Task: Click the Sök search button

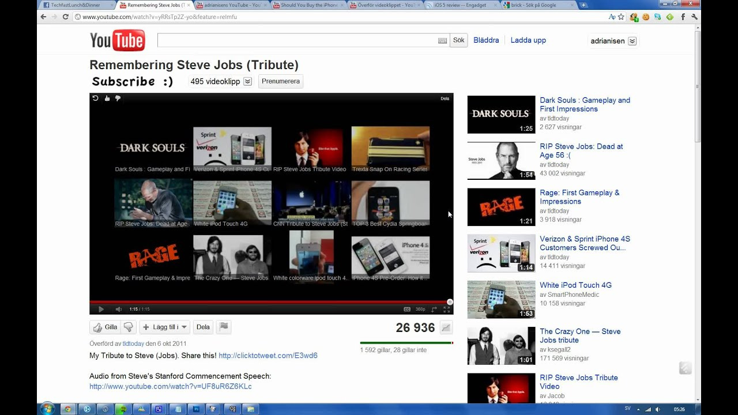Action: coord(459,40)
